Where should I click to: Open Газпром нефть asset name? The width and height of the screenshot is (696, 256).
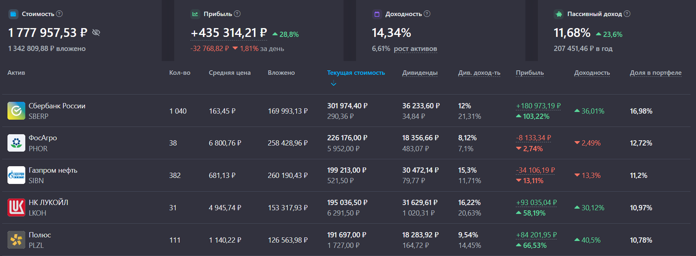53,170
